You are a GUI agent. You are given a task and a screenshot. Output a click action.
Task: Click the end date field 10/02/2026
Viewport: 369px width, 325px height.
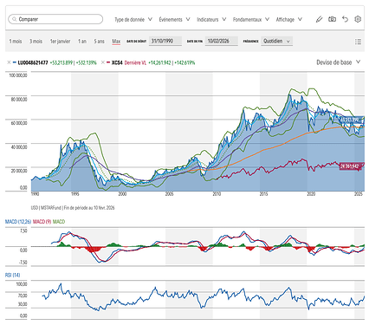[222, 41]
